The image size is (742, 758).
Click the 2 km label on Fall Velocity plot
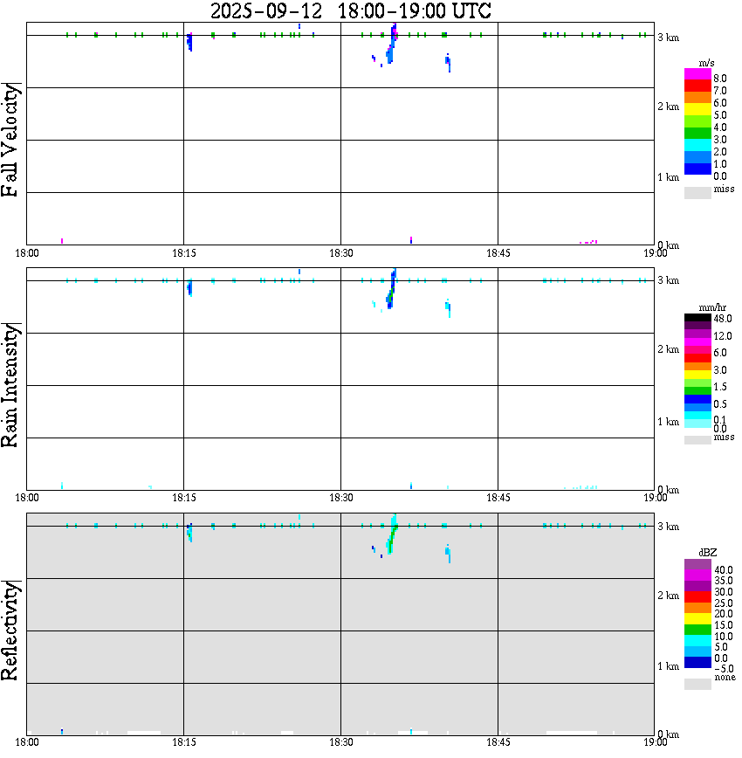pyautogui.click(x=668, y=107)
